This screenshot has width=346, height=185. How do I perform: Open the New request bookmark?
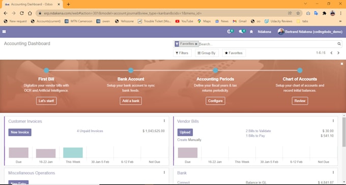pyautogui.click(x=15, y=21)
